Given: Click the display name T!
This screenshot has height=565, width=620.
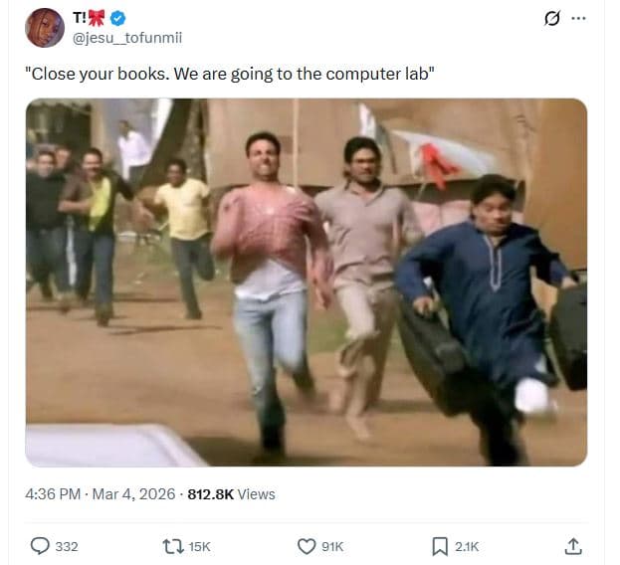Looking at the screenshot, I should [79, 17].
